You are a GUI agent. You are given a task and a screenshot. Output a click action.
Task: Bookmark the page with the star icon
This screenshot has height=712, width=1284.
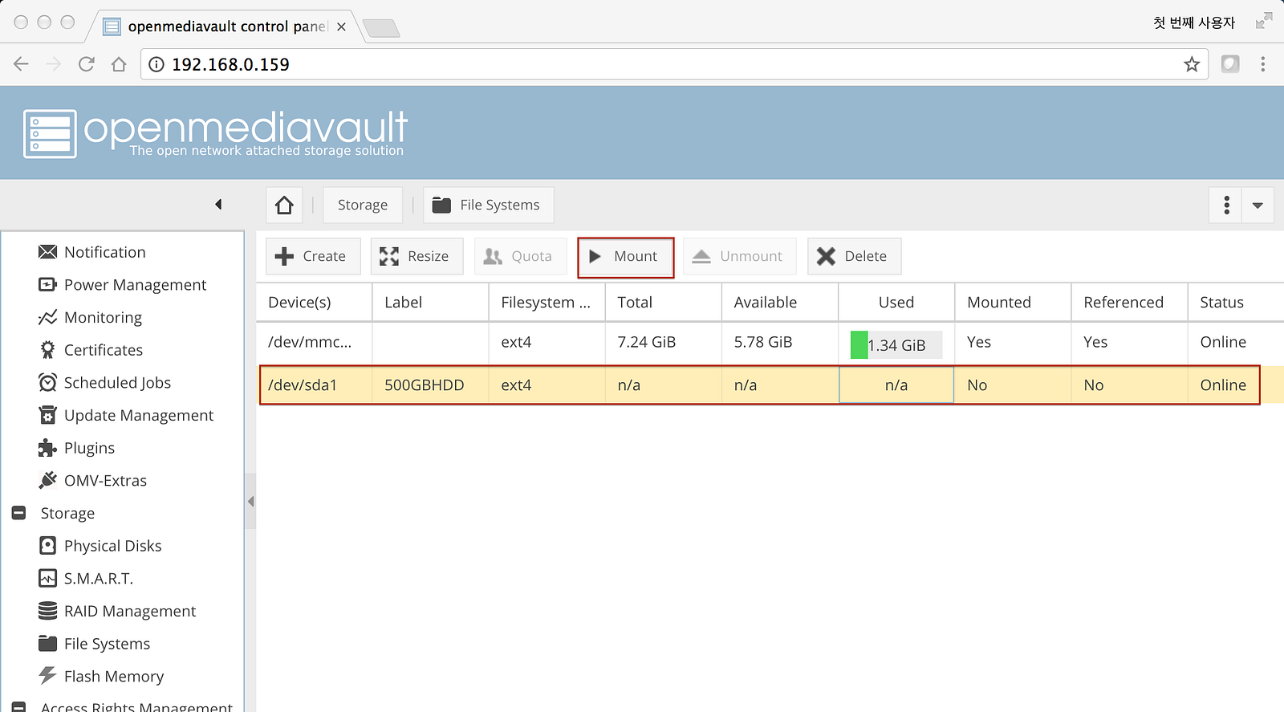click(1192, 64)
